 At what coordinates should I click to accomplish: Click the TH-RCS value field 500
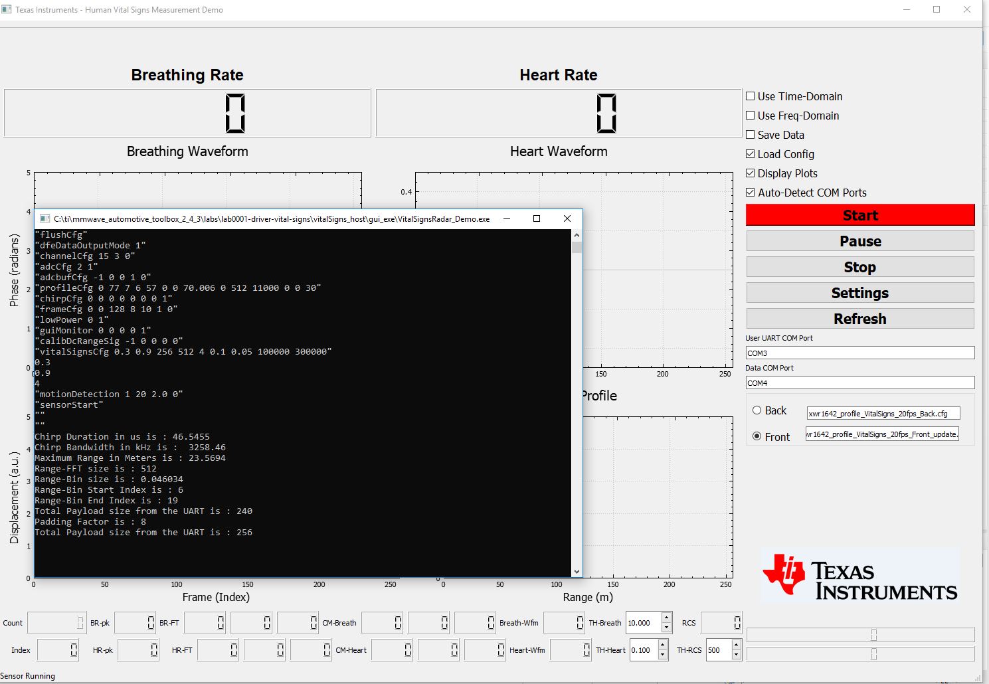[x=718, y=650]
